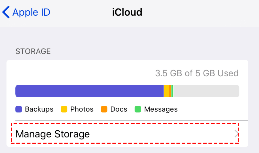Click the STORAGE section header
The image size is (259, 153).
[x=33, y=51]
